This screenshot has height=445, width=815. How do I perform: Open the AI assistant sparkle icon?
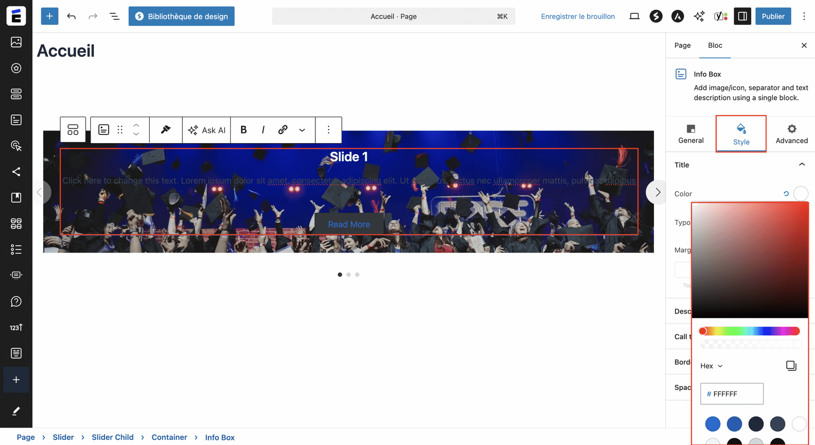[699, 16]
